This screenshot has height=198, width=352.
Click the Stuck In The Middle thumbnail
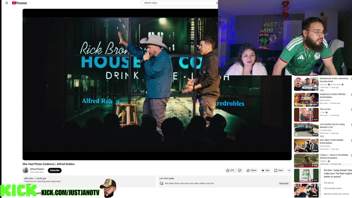click(306, 160)
